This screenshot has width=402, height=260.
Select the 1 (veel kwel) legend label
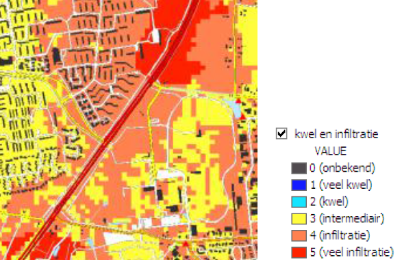341,185
